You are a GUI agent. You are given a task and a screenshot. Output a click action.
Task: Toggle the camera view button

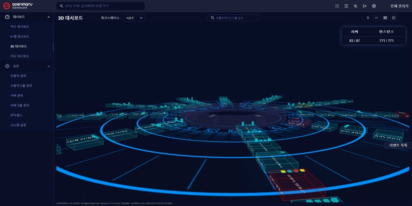click(x=376, y=18)
